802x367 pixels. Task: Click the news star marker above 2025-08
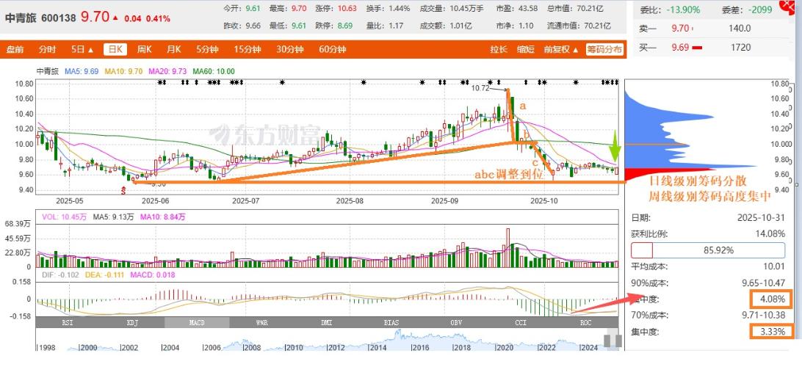click(x=364, y=81)
